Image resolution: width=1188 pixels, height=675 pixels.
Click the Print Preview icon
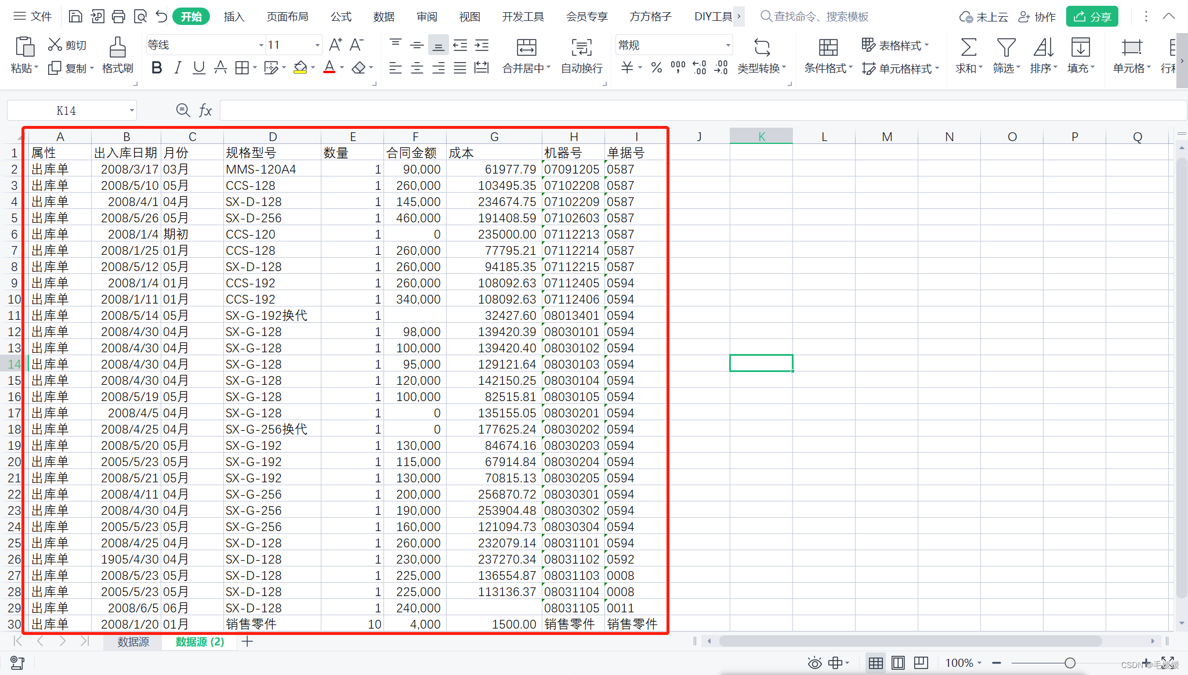coord(140,16)
